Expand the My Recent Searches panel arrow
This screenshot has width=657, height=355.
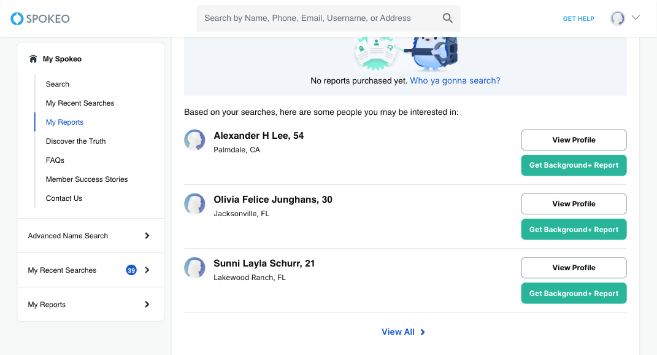click(147, 270)
